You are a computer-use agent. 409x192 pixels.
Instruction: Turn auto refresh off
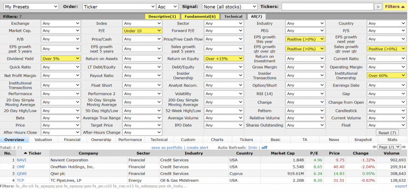tap(264, 148)
